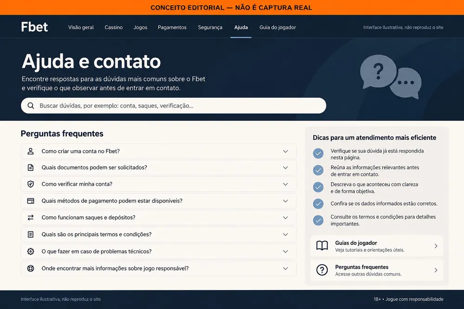Click 'Interface ilustrativa' text in the footer
464x309 pixels.
click(61, 299)
